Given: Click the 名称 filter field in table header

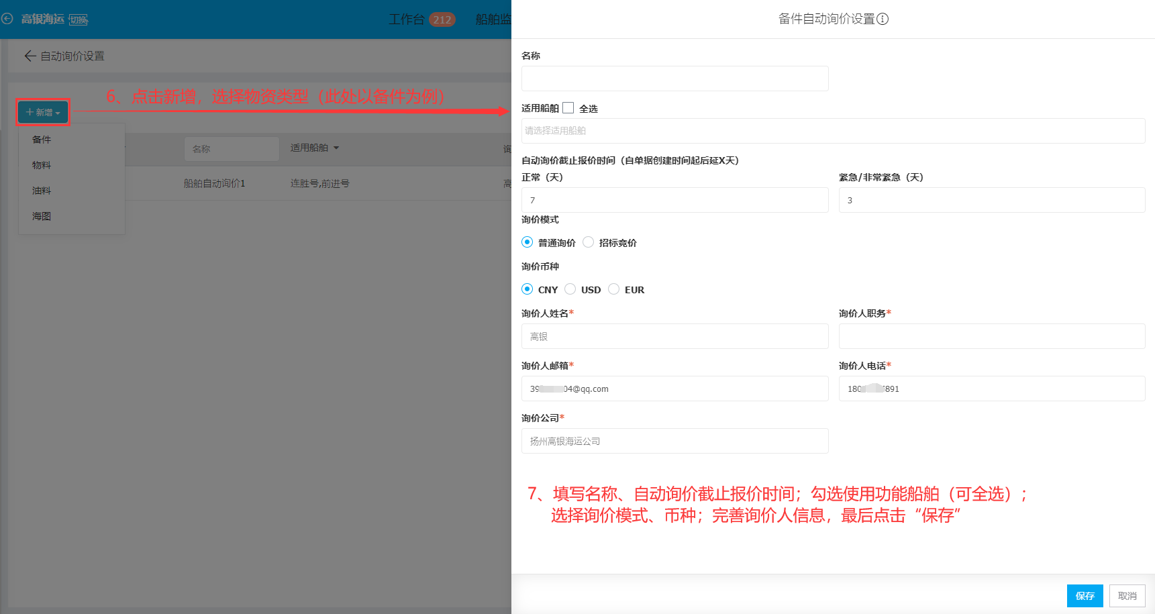Looking at the screenshot, I should (232, 148).
